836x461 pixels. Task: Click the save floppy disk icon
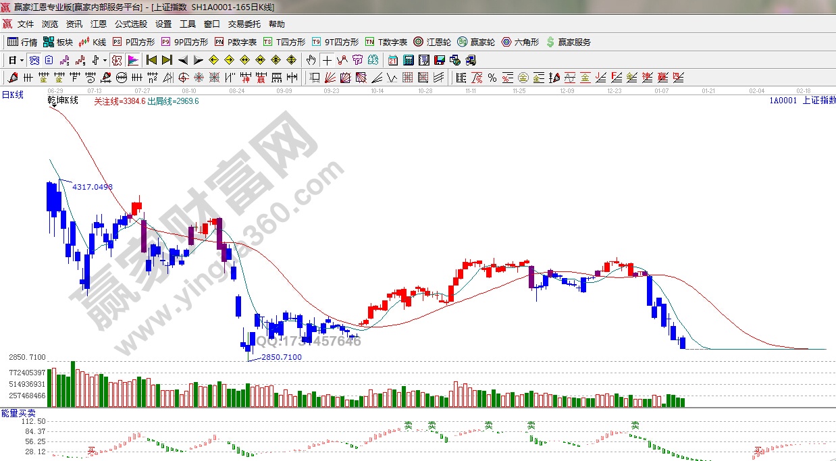440,60
